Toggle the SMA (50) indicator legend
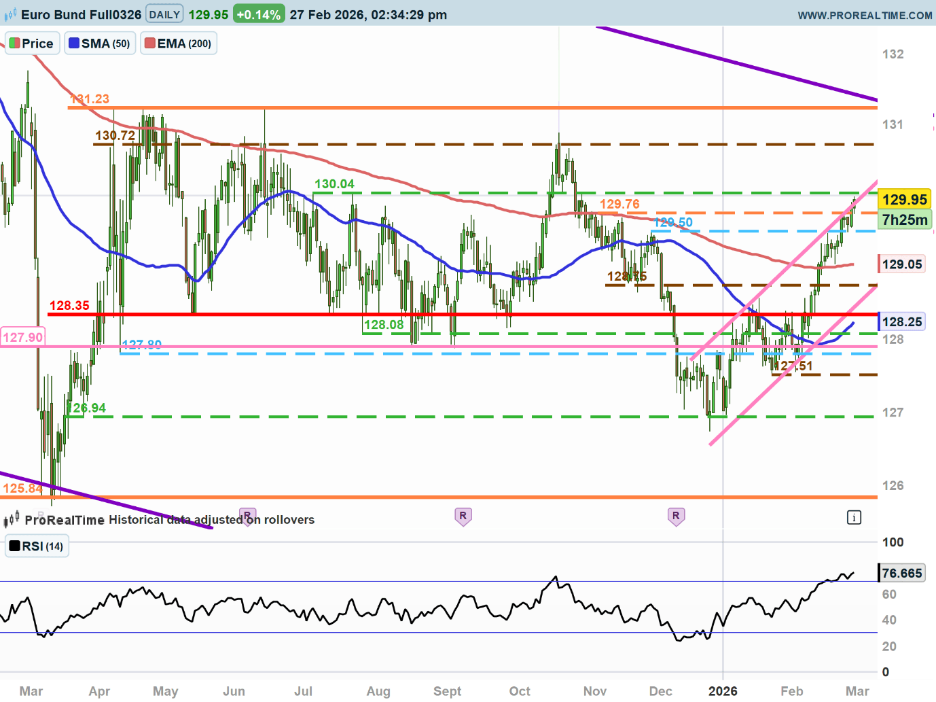This screenshot has width=936, height=702. (100, 43)
